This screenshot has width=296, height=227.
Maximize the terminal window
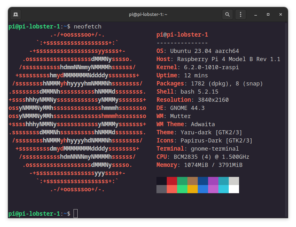pos(268,14)
